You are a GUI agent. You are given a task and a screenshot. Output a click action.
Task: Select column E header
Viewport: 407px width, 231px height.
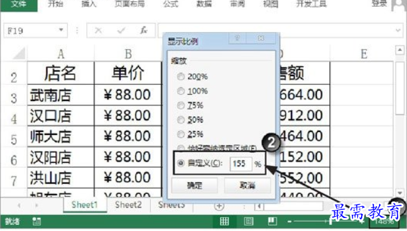364,54
